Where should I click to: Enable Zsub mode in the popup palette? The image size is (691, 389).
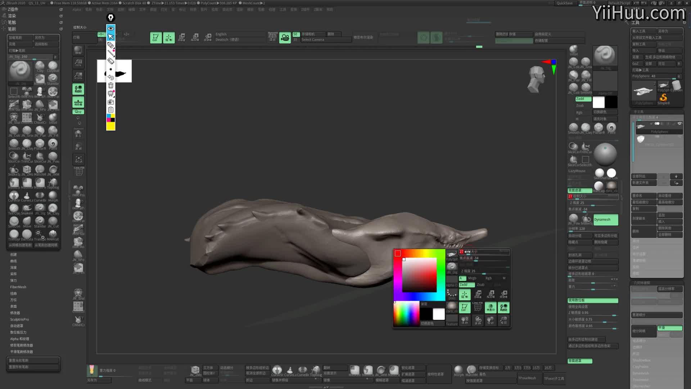coord(480,285)
